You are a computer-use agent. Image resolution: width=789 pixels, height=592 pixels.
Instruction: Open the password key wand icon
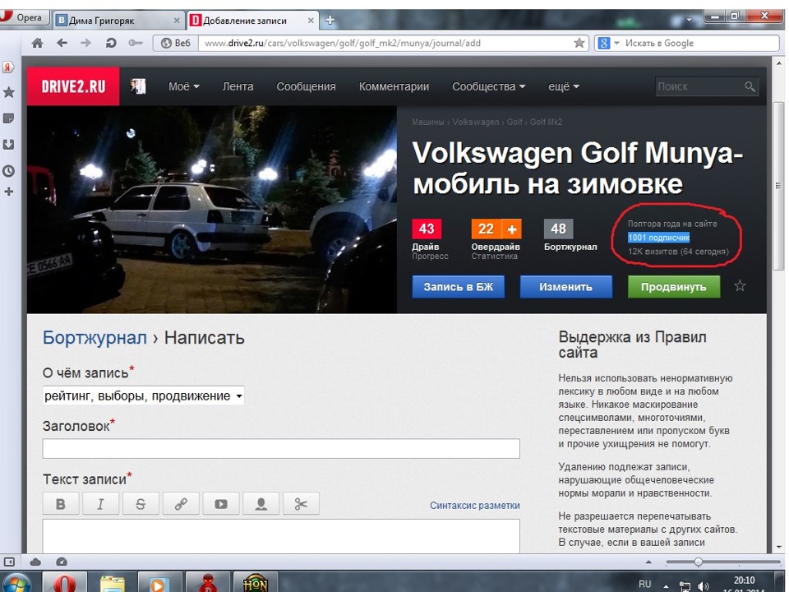tap(135, 43)
